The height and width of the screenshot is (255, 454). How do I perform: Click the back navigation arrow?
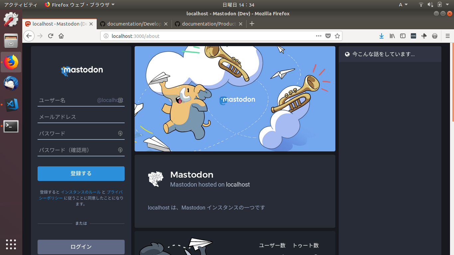pos(29,36)
